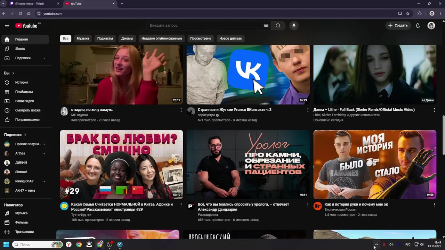
Task: Open Трансляции in the Навигатор section
Action: click(24, 232)
